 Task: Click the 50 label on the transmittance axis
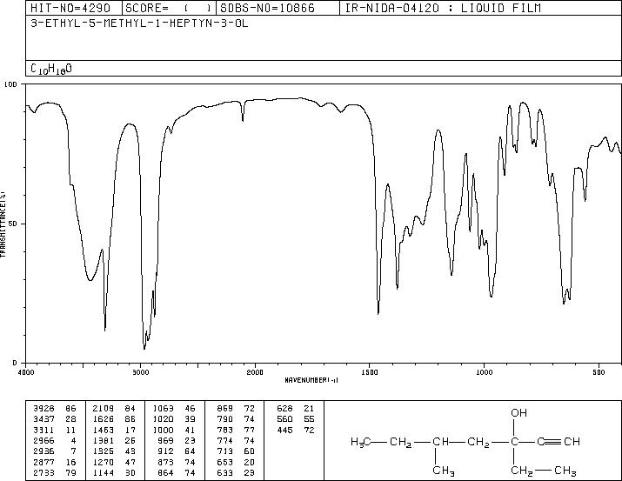tap(14, 224)
